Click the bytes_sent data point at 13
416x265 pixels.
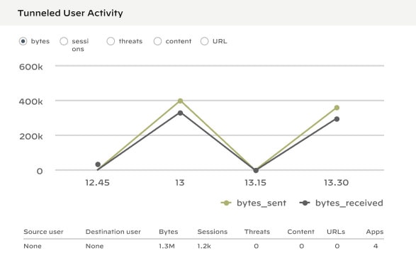click(180, 101)
